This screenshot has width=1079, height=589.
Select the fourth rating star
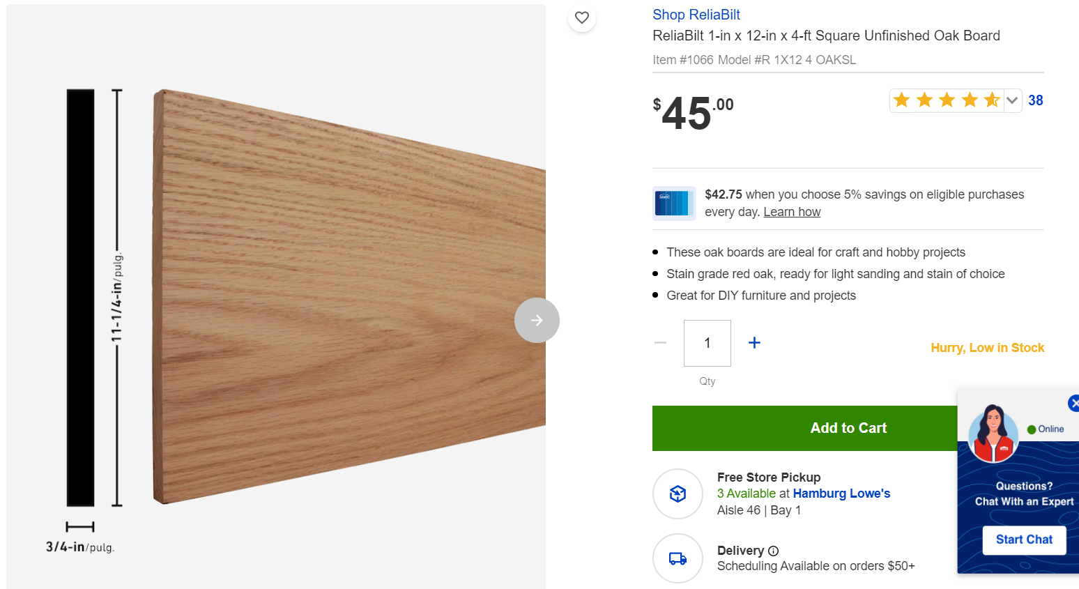tap(969, 100)
